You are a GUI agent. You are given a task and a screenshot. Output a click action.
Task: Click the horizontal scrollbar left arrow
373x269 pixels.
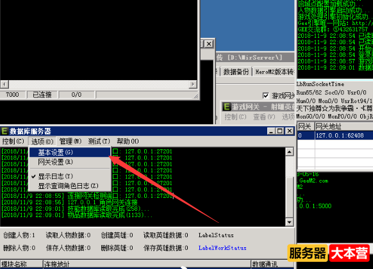(4, 84)
